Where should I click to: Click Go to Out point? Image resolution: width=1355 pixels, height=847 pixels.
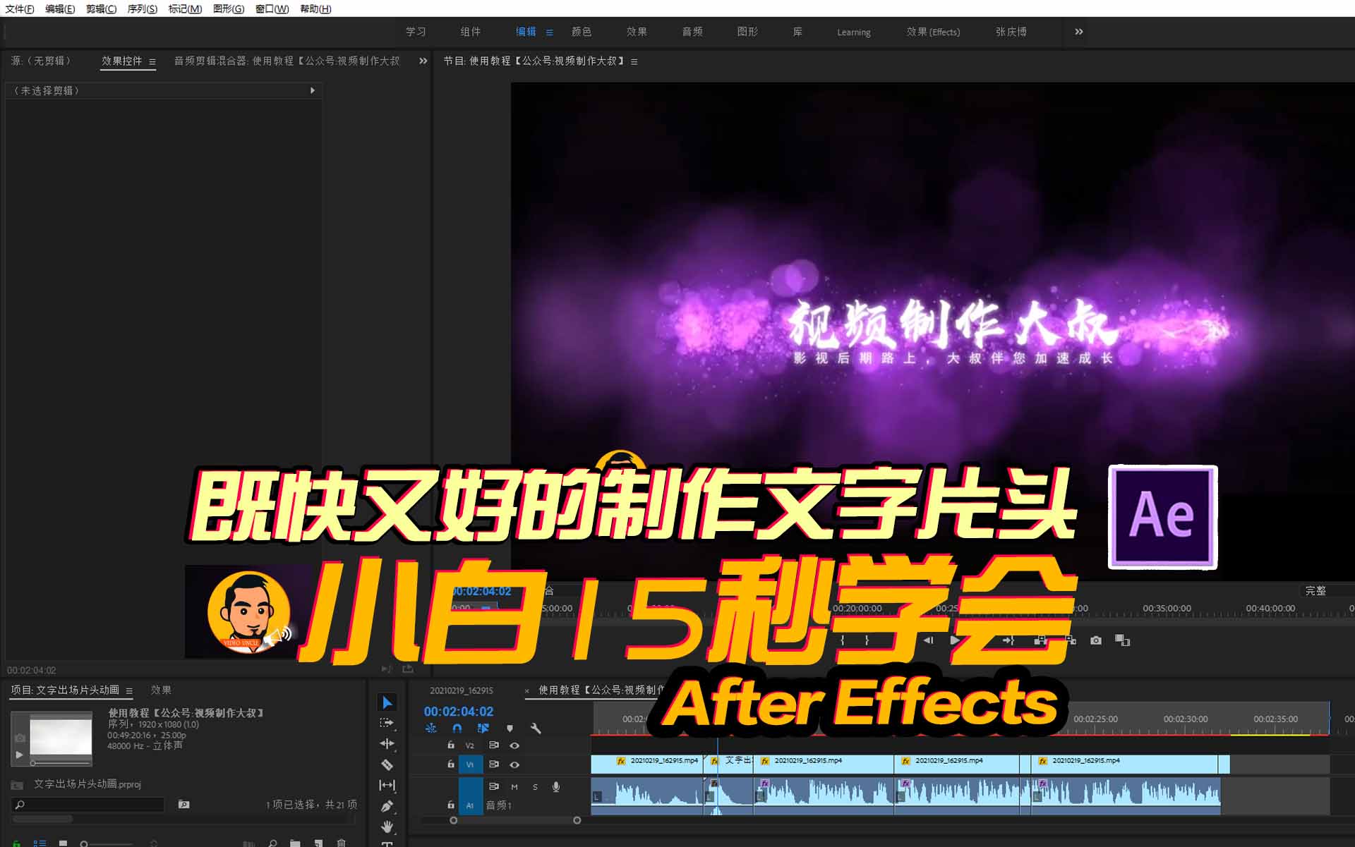click(x=1008, y=640)
